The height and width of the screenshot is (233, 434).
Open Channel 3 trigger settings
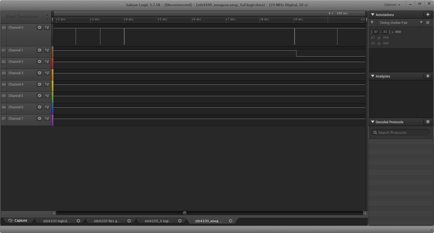[x=47, y=73]
